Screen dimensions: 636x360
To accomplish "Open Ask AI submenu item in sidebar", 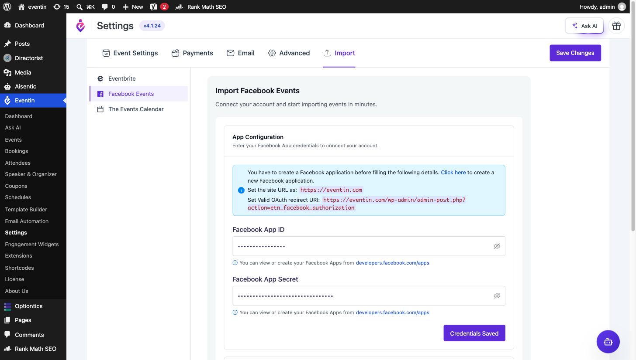I will tap(13, 128).
